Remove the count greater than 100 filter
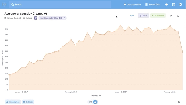The height and width of the screenshot is (105, 186). [65, 18]
